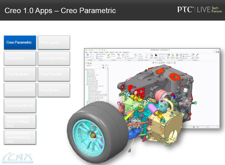This screenshot has height=165, width=225.
Task: Click the Shrinkwrap command
Action: [99, 58]
